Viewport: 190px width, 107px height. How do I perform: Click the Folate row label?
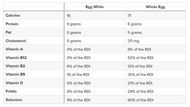(11, 91)
